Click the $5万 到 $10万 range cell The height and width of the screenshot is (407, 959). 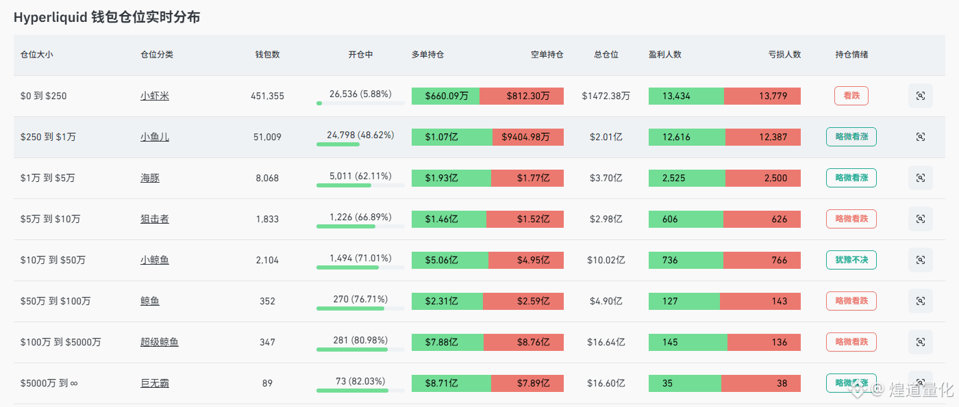51,219
